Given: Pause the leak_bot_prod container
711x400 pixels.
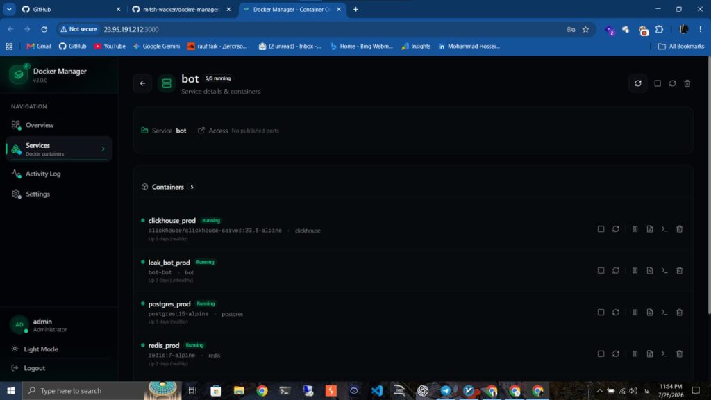Looking at the screenshot, I should click(x=635, y=271).
